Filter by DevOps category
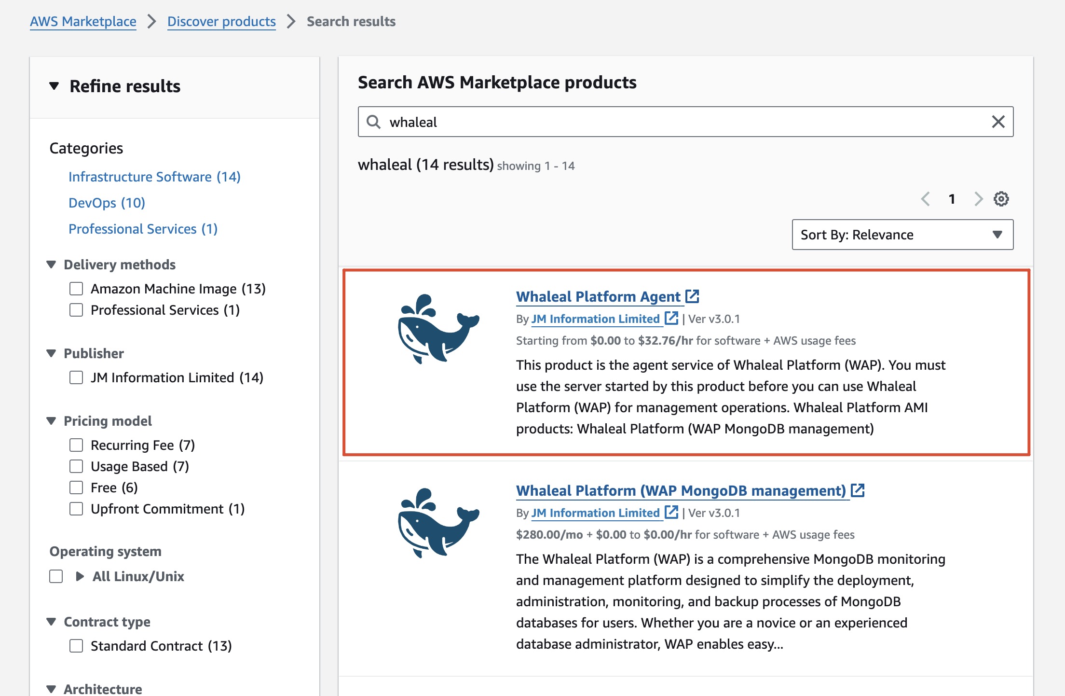Viewport: 1065px width, 696px height. (107, 203)
